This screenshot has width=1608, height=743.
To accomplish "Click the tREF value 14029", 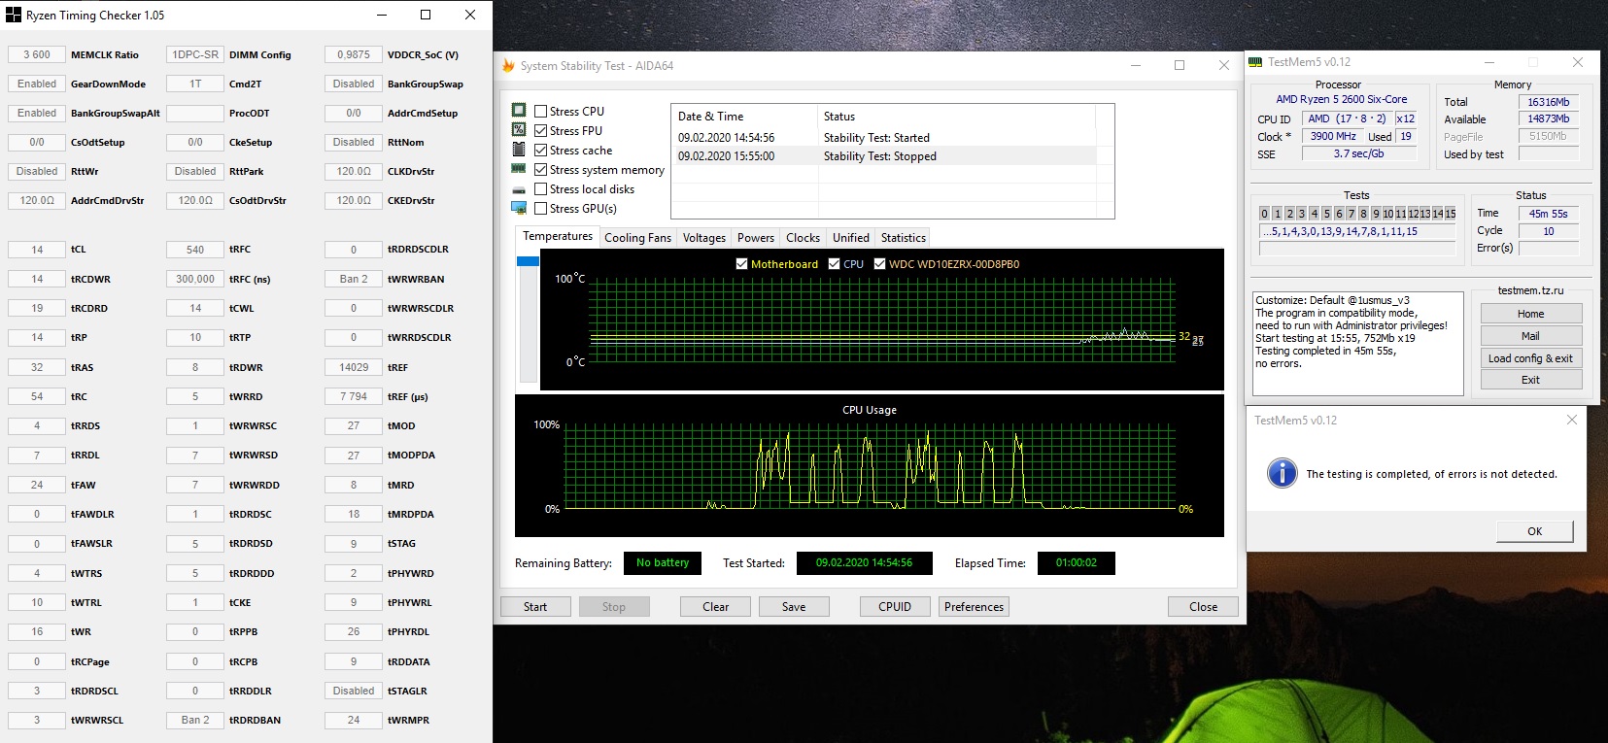I will (x=354, y=367).
